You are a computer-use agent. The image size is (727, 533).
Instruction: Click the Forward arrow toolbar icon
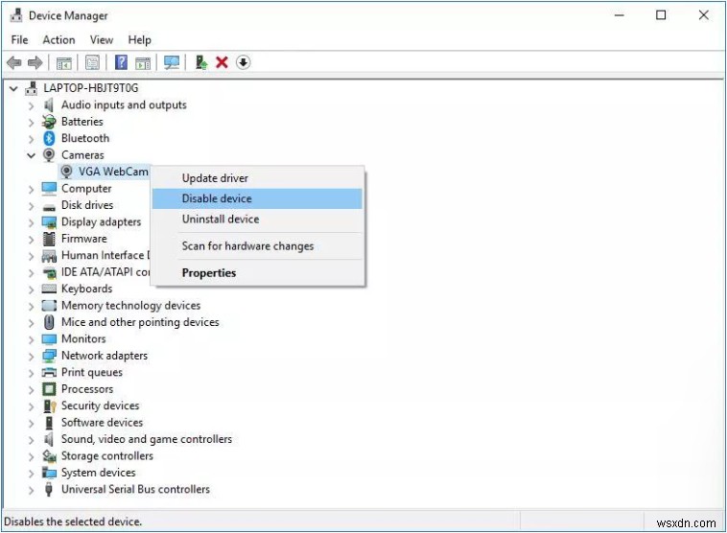pyautogui.click(x=35, y=62)
